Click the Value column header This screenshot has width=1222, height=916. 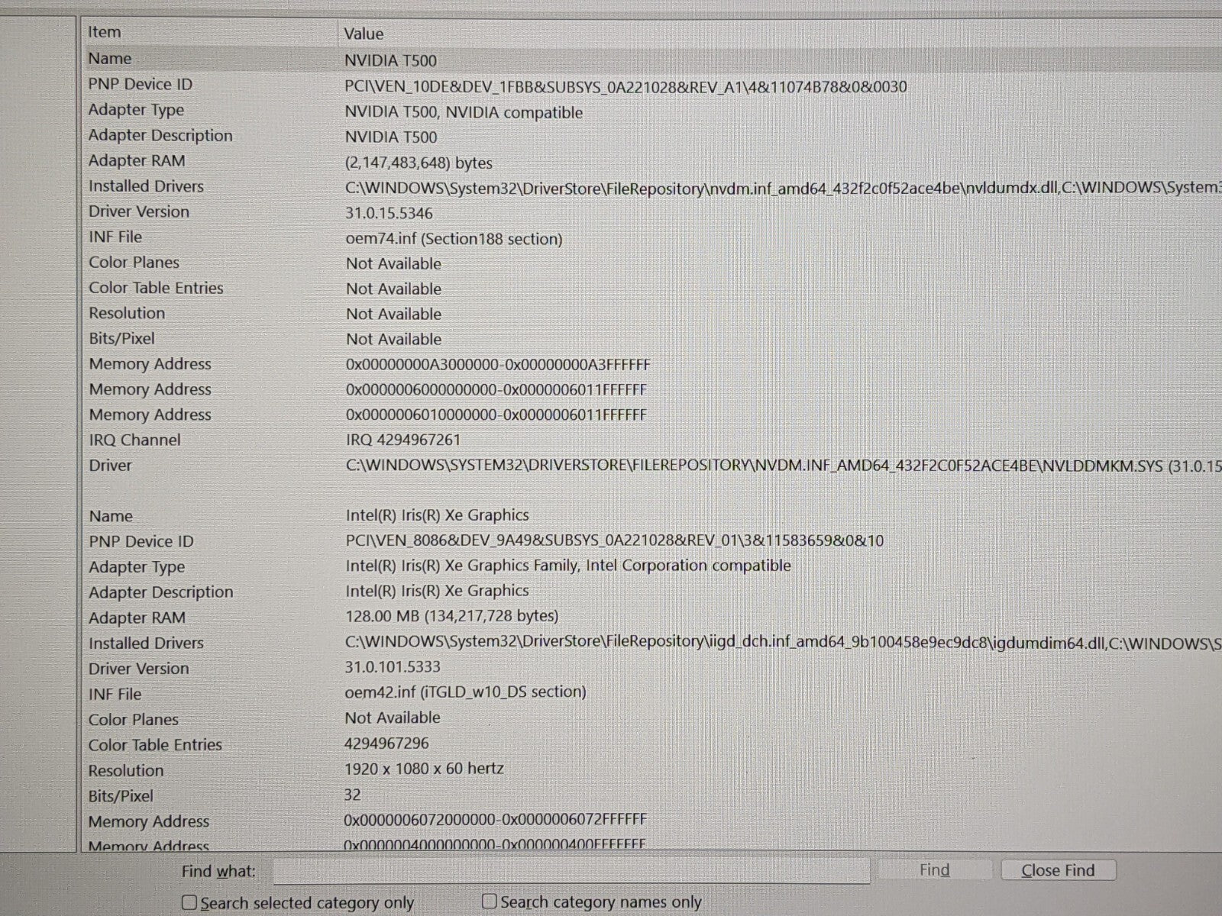(364, 34)
